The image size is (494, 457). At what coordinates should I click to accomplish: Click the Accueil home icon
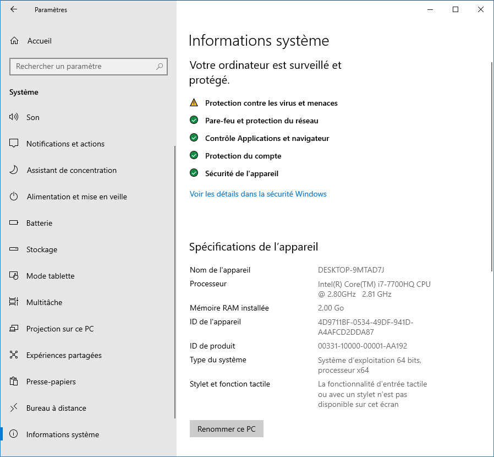(14, 41)
